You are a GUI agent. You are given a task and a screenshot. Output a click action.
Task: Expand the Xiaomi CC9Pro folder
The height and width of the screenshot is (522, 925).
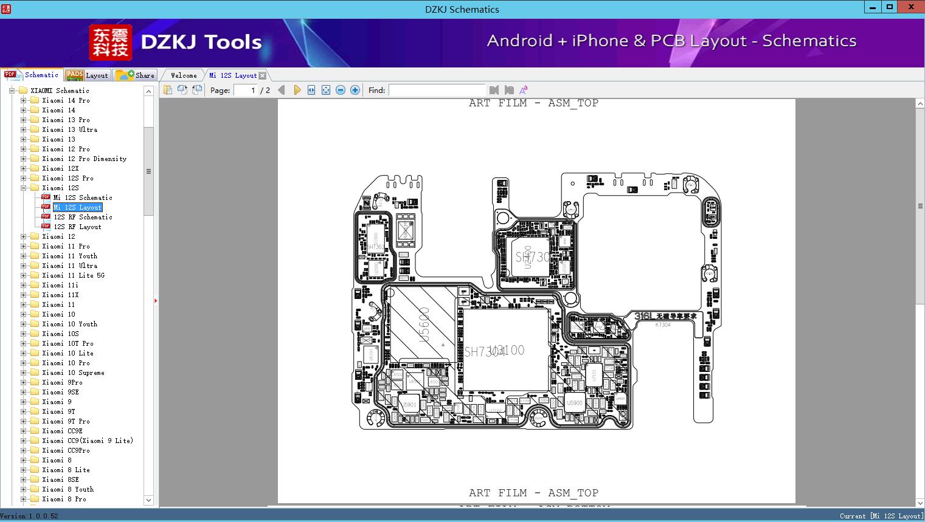coord(24,450)
